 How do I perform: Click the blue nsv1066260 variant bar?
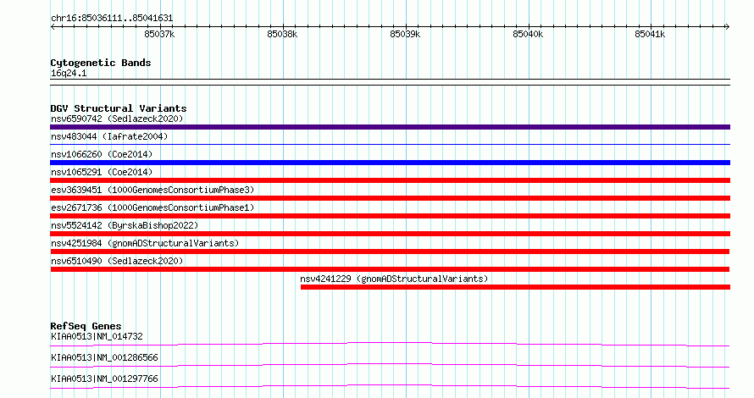click(390, 163)
